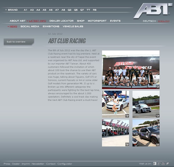Open the About ABT menu
The width and height of the screenshot is (174, 167).
(x=18, y=21)
